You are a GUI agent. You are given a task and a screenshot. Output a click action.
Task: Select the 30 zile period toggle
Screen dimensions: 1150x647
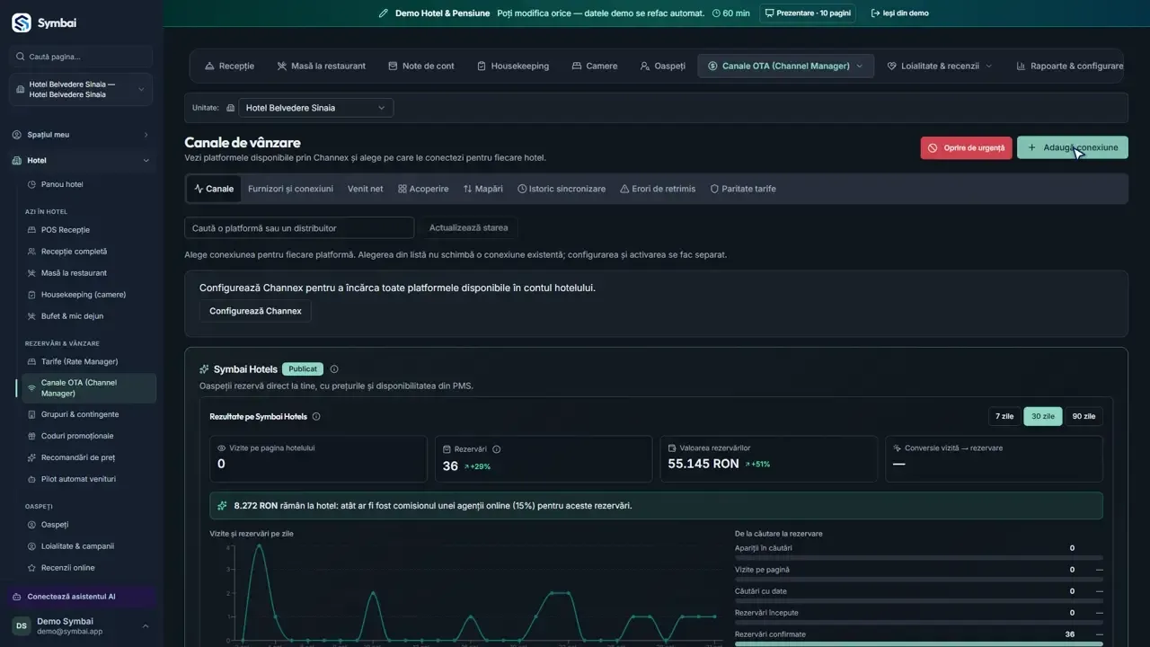[x=1042, y=416]
